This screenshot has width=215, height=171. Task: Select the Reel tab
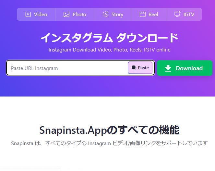pos(149,14)
